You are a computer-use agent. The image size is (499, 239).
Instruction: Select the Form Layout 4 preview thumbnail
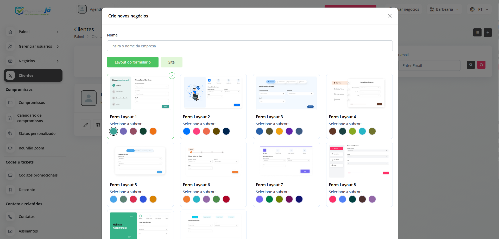click(359, 93)
